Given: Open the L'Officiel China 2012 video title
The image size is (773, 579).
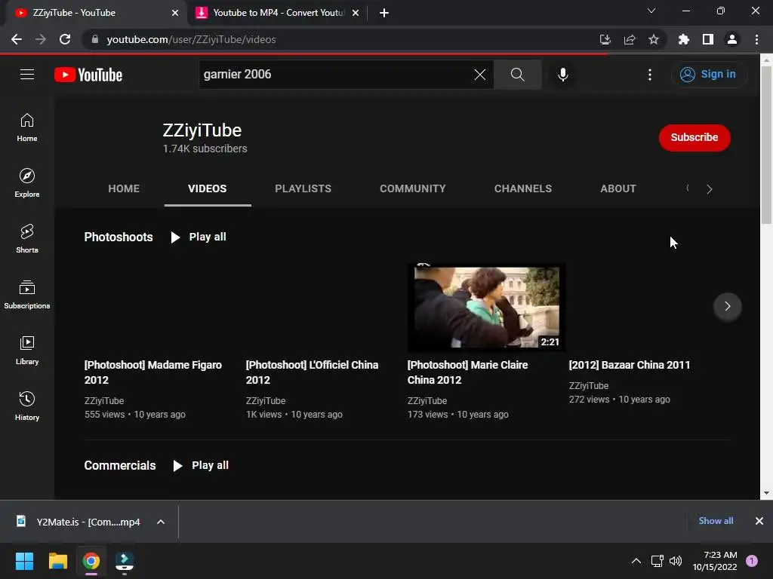Looking at the screenshot, I should 312,372.
